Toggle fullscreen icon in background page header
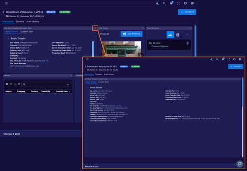Screen dimensions: 247x171 click(178, 3)
